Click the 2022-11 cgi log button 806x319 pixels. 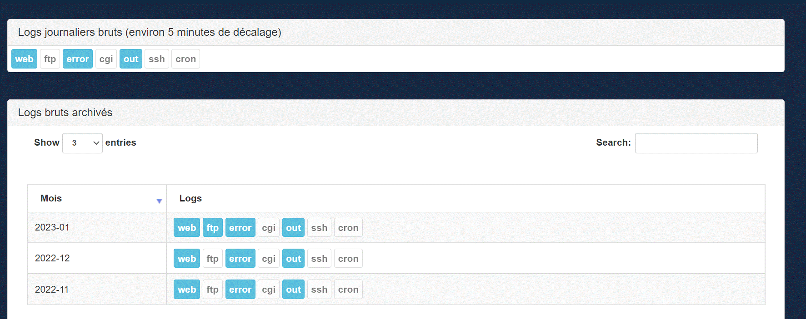pyautogui.click(x=269, y=290)
